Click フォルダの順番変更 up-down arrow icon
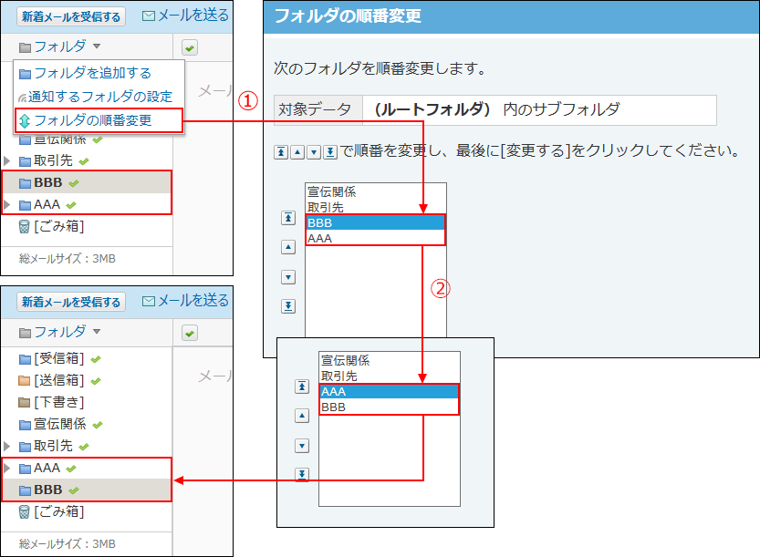This screenshot has width=760, height=557. [25, 120]
